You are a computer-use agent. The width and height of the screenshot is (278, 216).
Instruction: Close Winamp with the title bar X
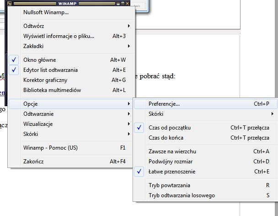point(127,3)
